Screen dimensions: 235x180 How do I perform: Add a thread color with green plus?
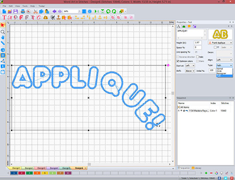point(206,173)
